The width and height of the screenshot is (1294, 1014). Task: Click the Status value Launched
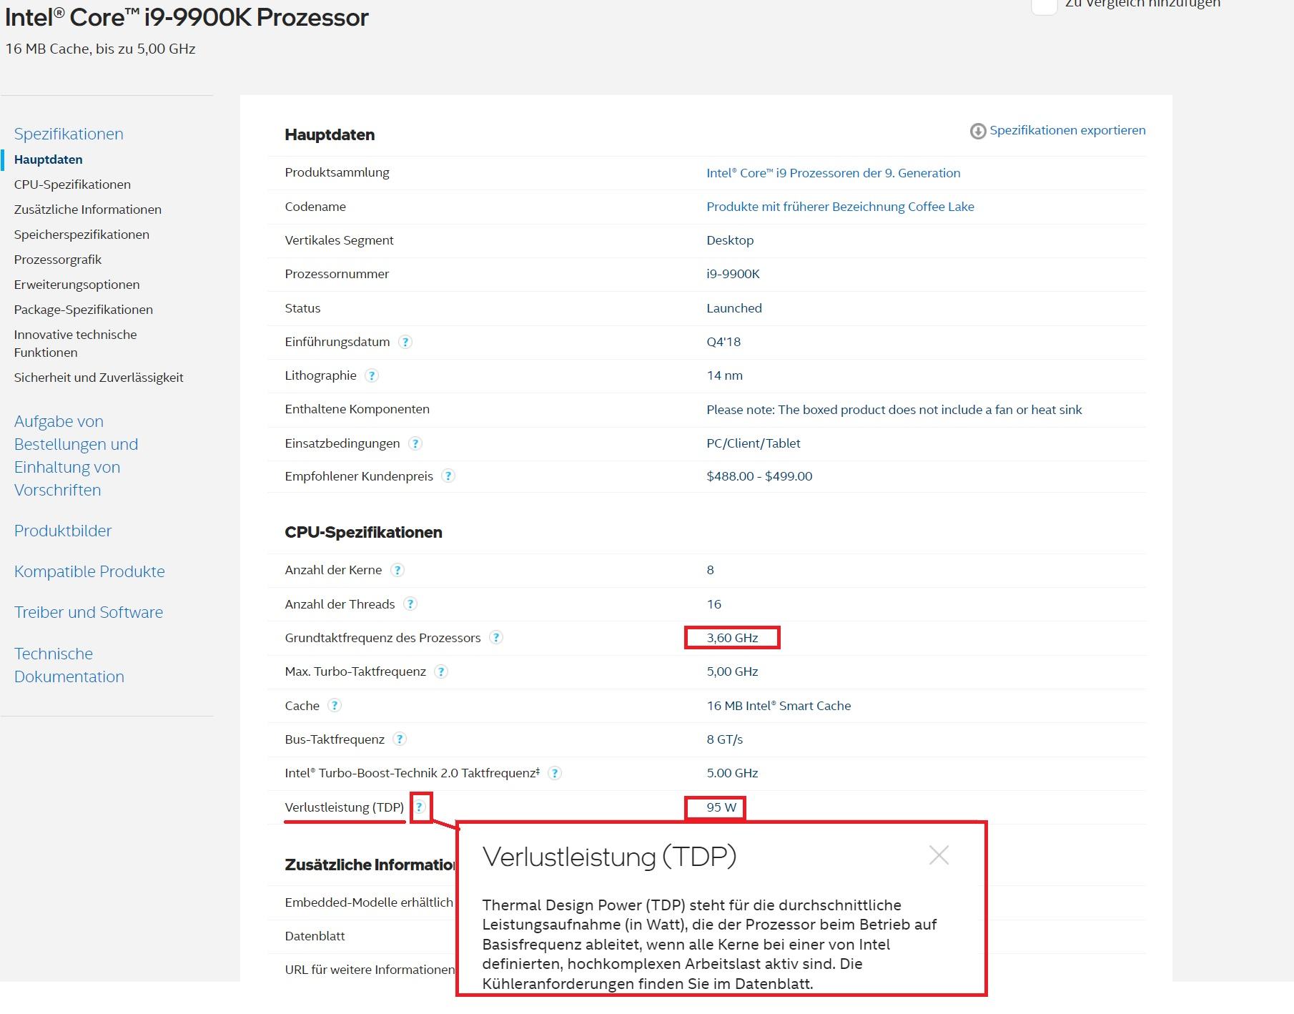click(734, 308)
